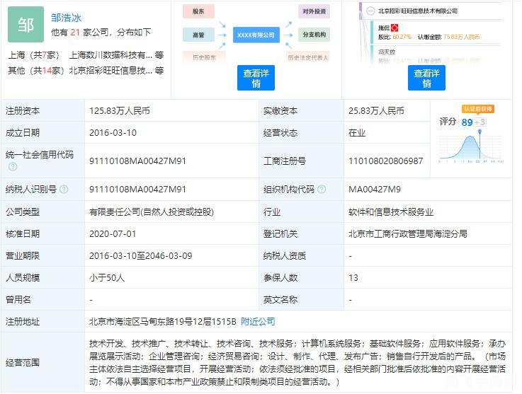Click 查看详情 button under equity structure chart
The width and height of the screenshot is (522, 394).
click(426, 78)
